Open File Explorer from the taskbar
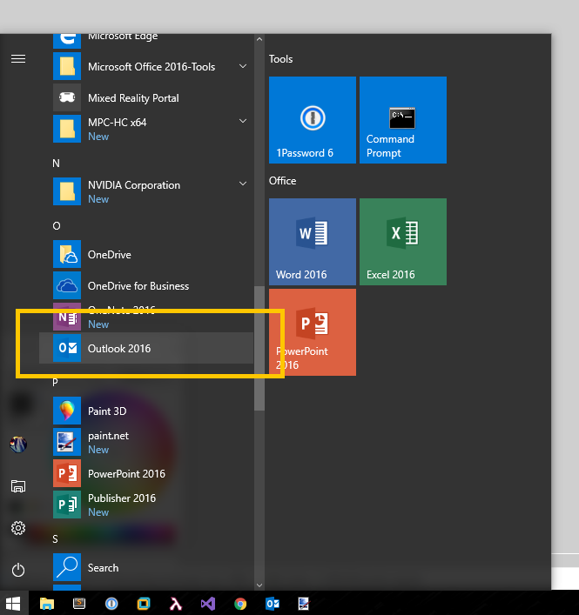Viewport: 579px width, 615px height. point(47,603)
